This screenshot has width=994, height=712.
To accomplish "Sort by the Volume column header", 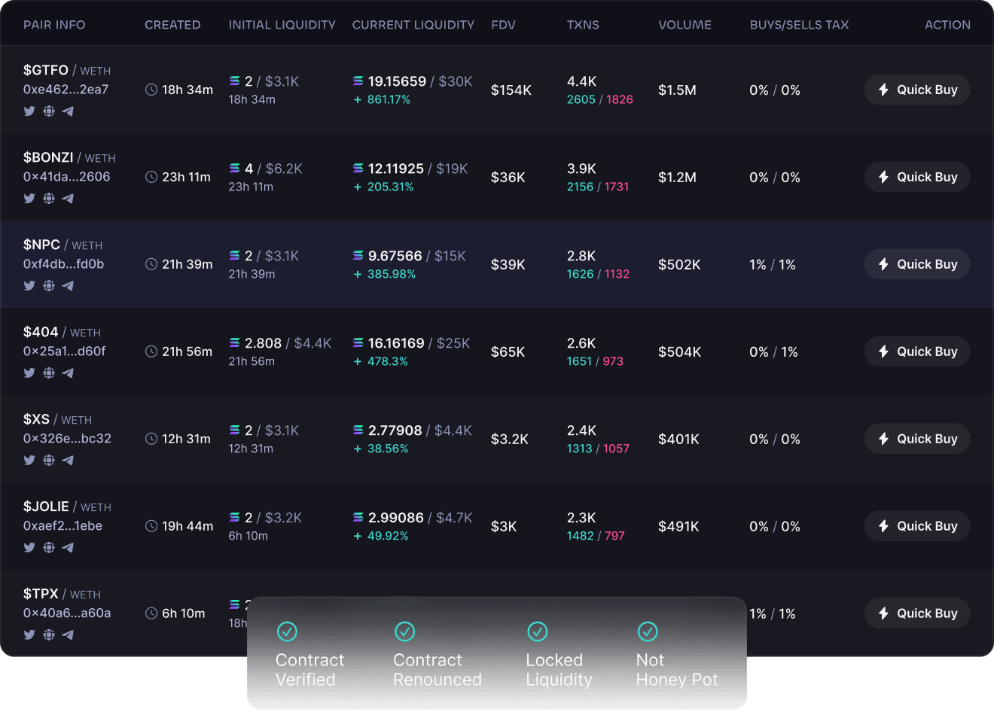I will pos(685,25).
